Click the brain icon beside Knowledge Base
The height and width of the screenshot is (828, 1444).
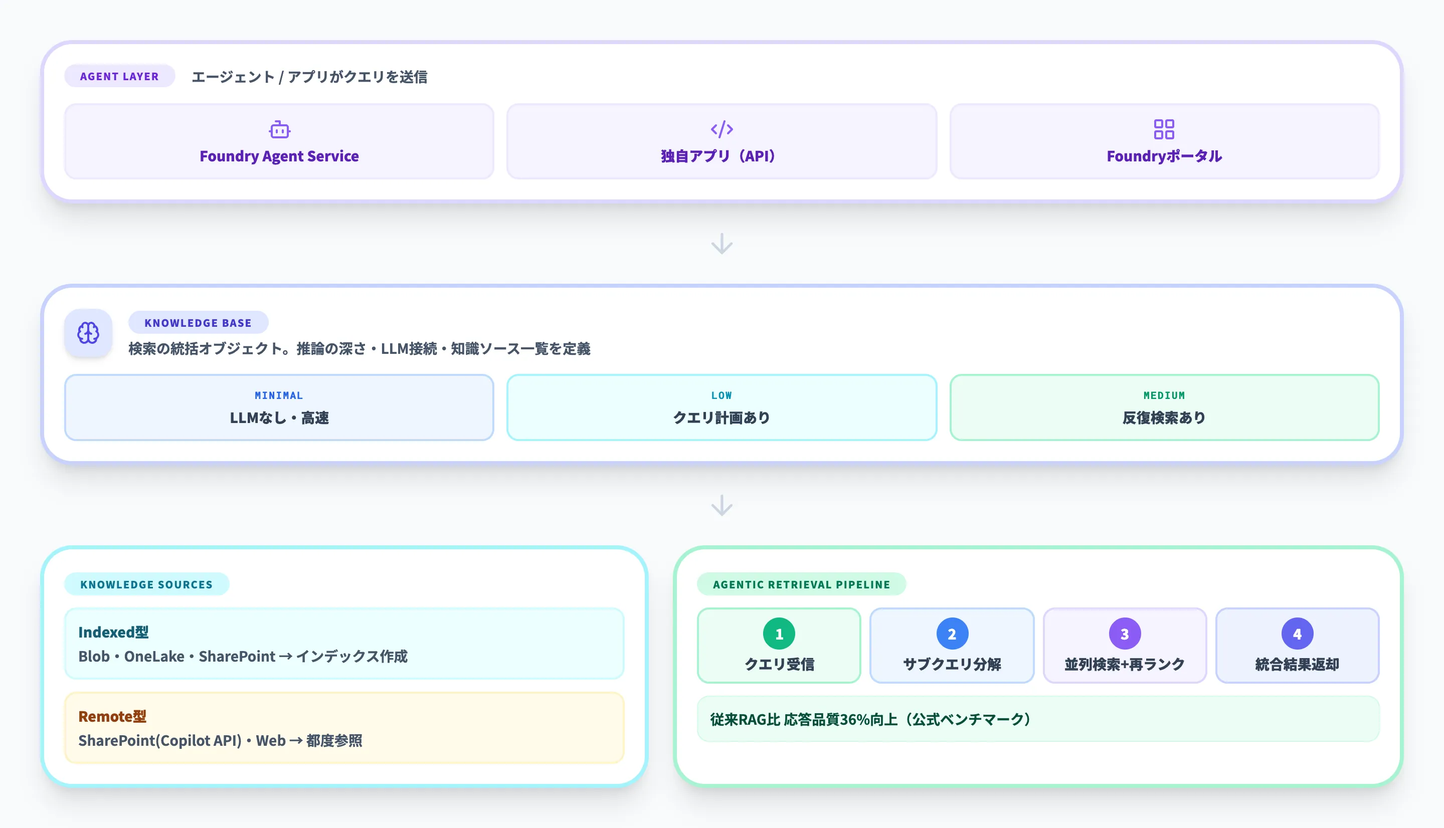(x=88, y=333)
